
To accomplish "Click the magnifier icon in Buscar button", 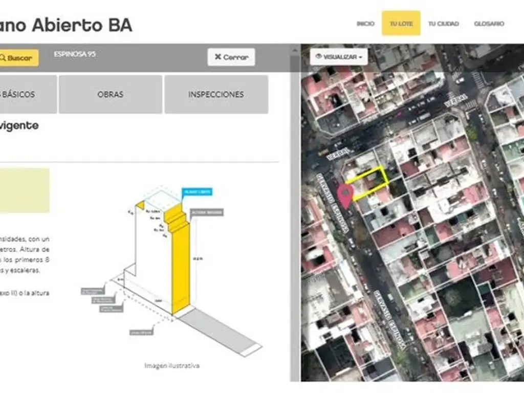I will pyautogui.click(x=3, y=58).
